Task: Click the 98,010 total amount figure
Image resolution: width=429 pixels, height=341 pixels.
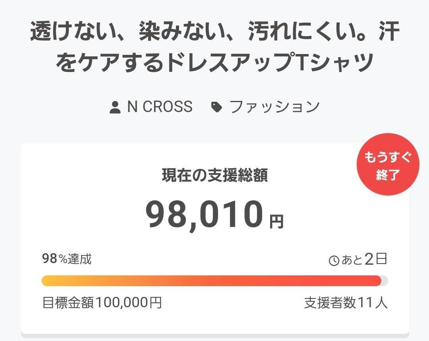Action: tap(204, 215)
